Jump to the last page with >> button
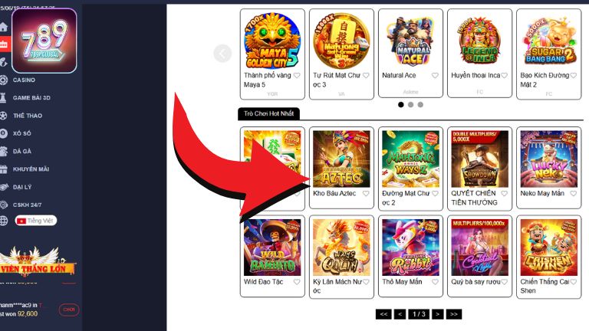 pyautogui.click(x=454, y=314)
